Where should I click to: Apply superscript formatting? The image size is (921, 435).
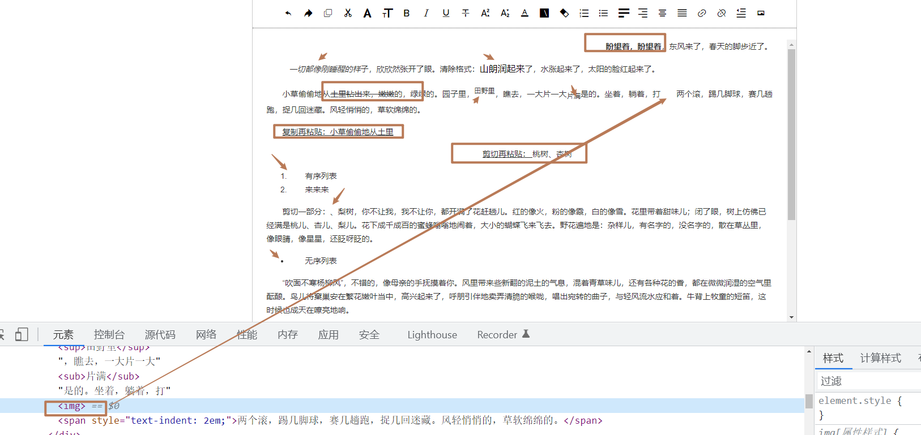point(485,13)
